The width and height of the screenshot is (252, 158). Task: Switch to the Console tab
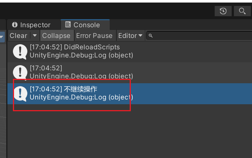point(85,25)
